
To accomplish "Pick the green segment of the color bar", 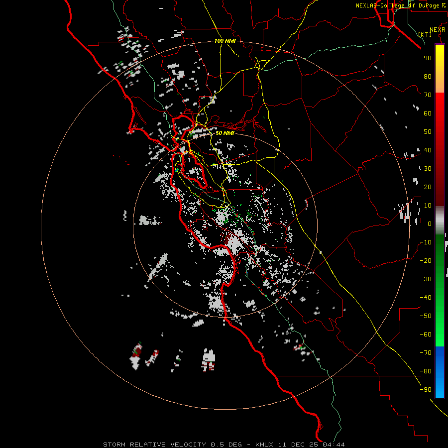I will [440, 291].
